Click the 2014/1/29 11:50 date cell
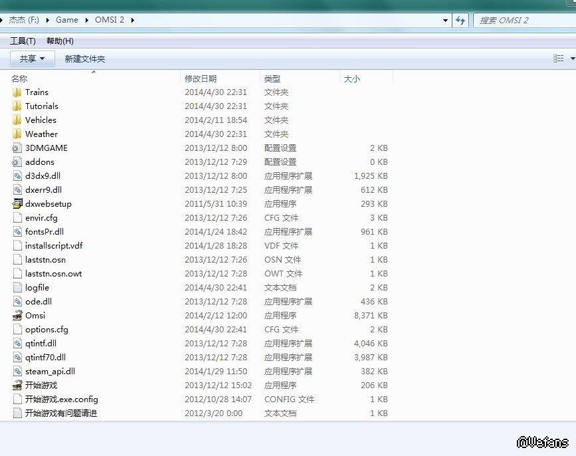This screenshot has height=456, width=576. click(x=216, y=372)
